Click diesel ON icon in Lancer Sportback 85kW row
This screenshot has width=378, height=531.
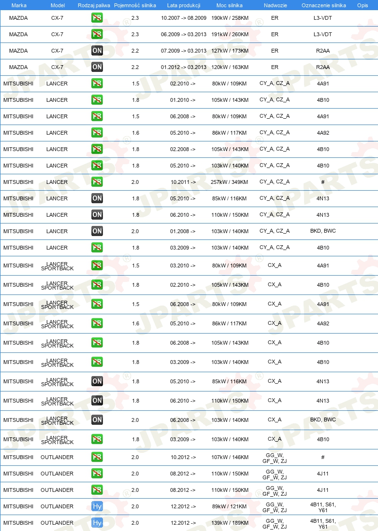97,381
